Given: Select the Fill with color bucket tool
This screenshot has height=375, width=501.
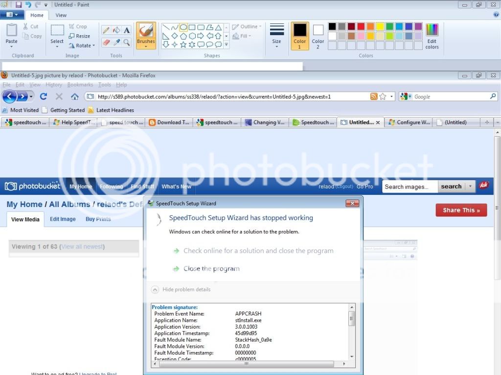Looking at the screenshot, I should tap(116, 30).
